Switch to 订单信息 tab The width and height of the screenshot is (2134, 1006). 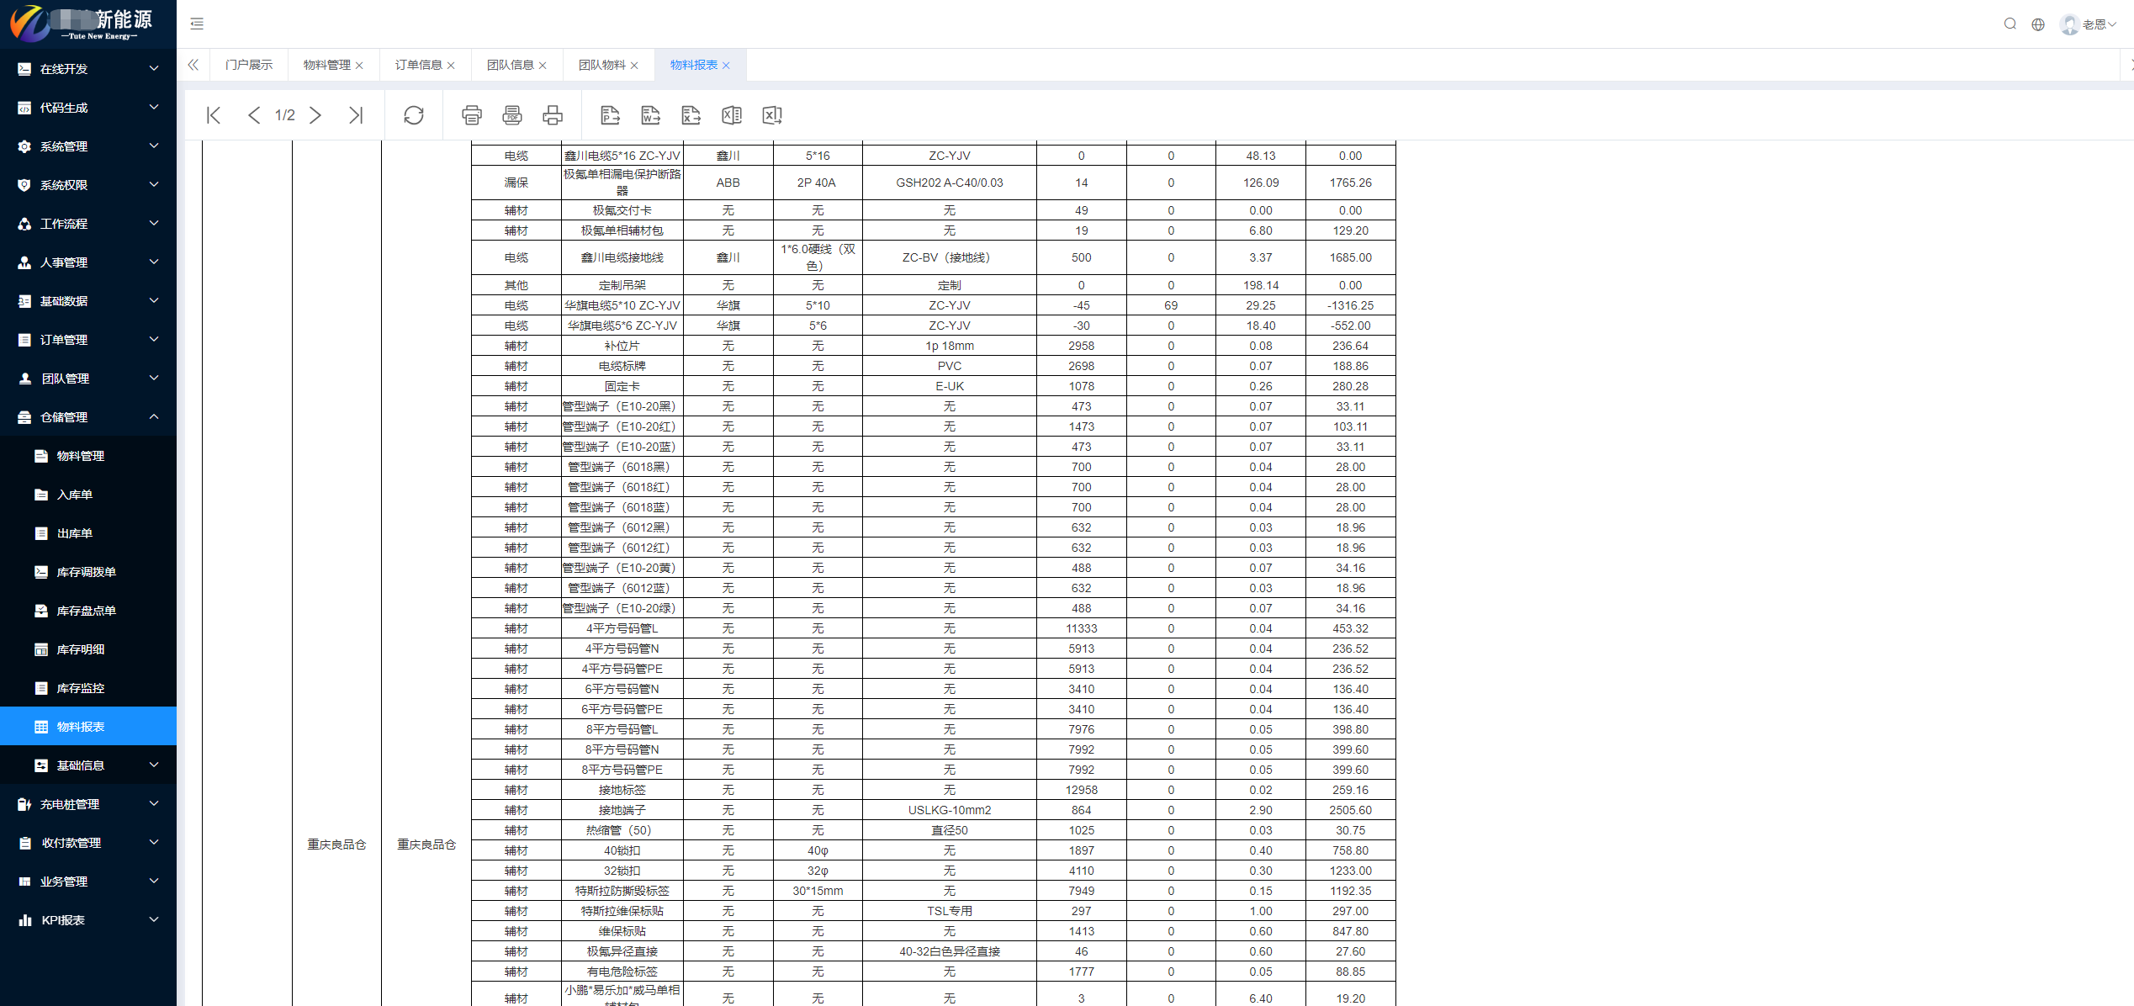(418, 65)
